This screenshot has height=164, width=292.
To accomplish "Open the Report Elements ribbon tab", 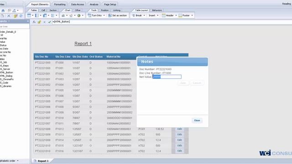I will pos(40,4).
